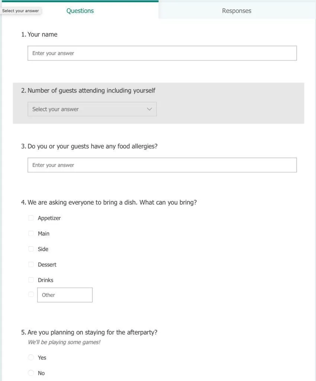
Task: Click the Drinks option label
Action: (45, 280)
